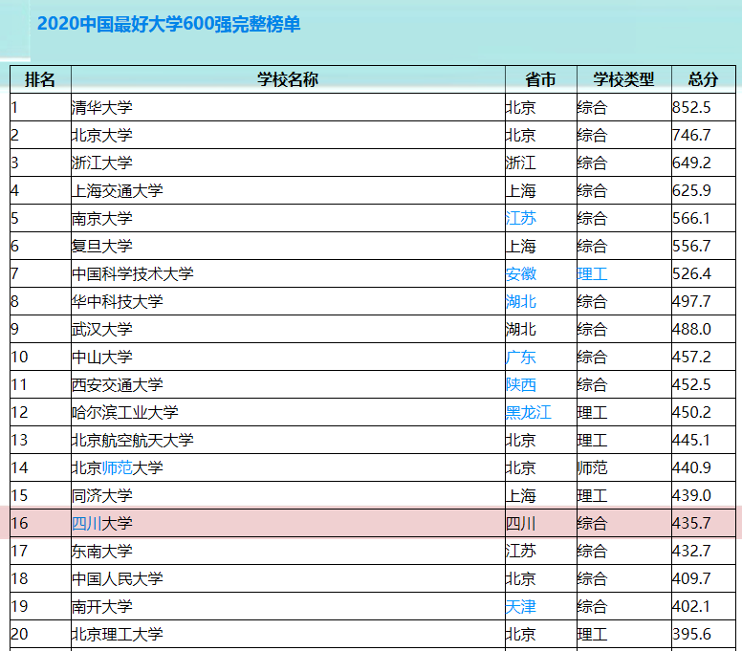Click the score 452.5
This screenshot has width=742, height=651.
pos(691,384)
